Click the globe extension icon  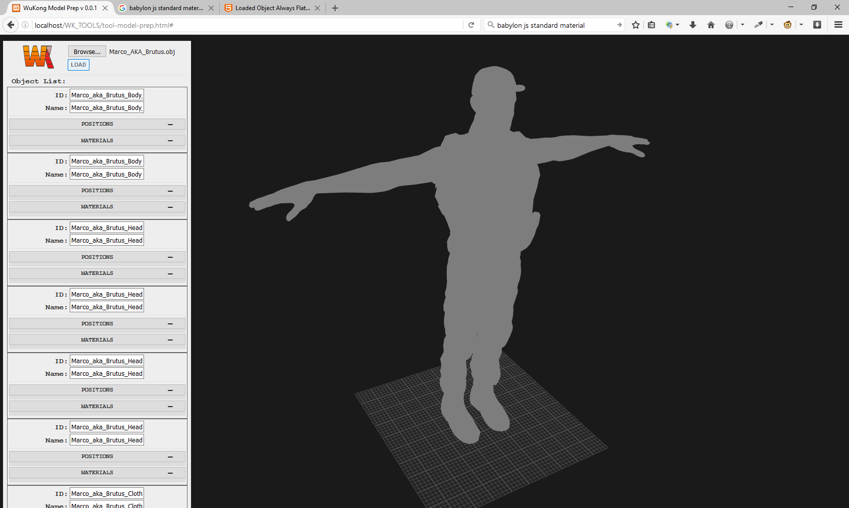pos(669,25)
